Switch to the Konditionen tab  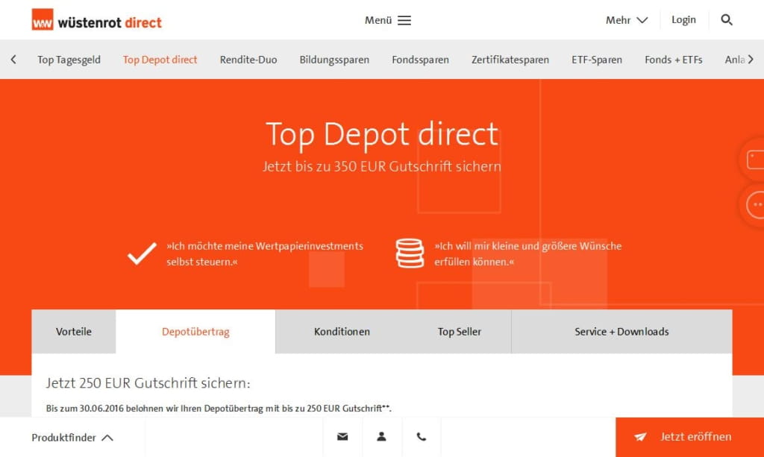coord(342,332)
